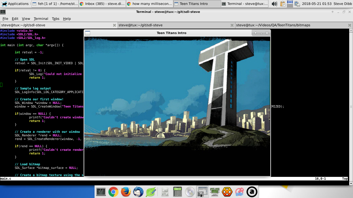The image size is (353, 198).
Task: Open the Teen Titans Intro window menu icon
Action: pos(88,33)
